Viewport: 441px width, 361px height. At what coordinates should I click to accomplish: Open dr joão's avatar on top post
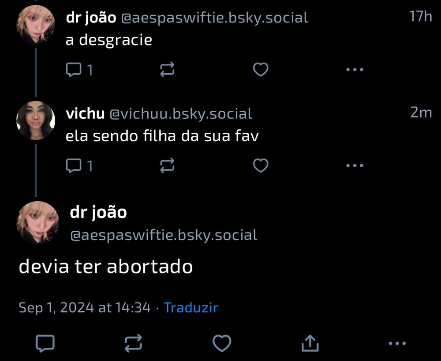[x=36, y=24]
